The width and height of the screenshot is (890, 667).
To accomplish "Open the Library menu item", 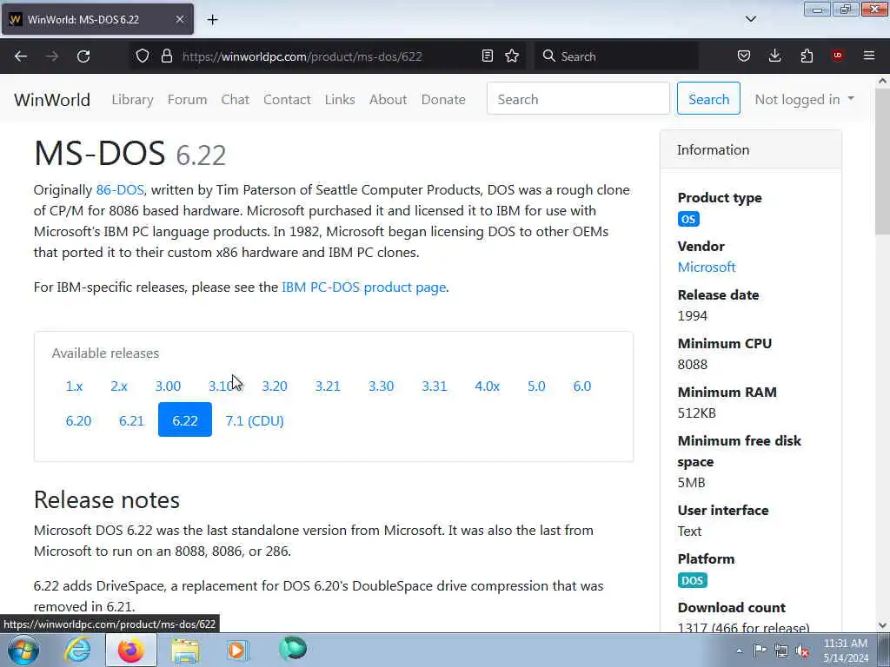I will point(132,99).
